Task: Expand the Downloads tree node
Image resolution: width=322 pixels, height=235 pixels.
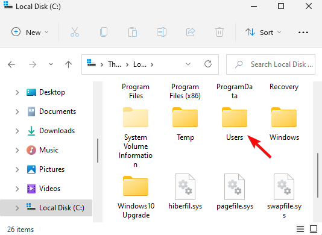Action: (17, 131)
